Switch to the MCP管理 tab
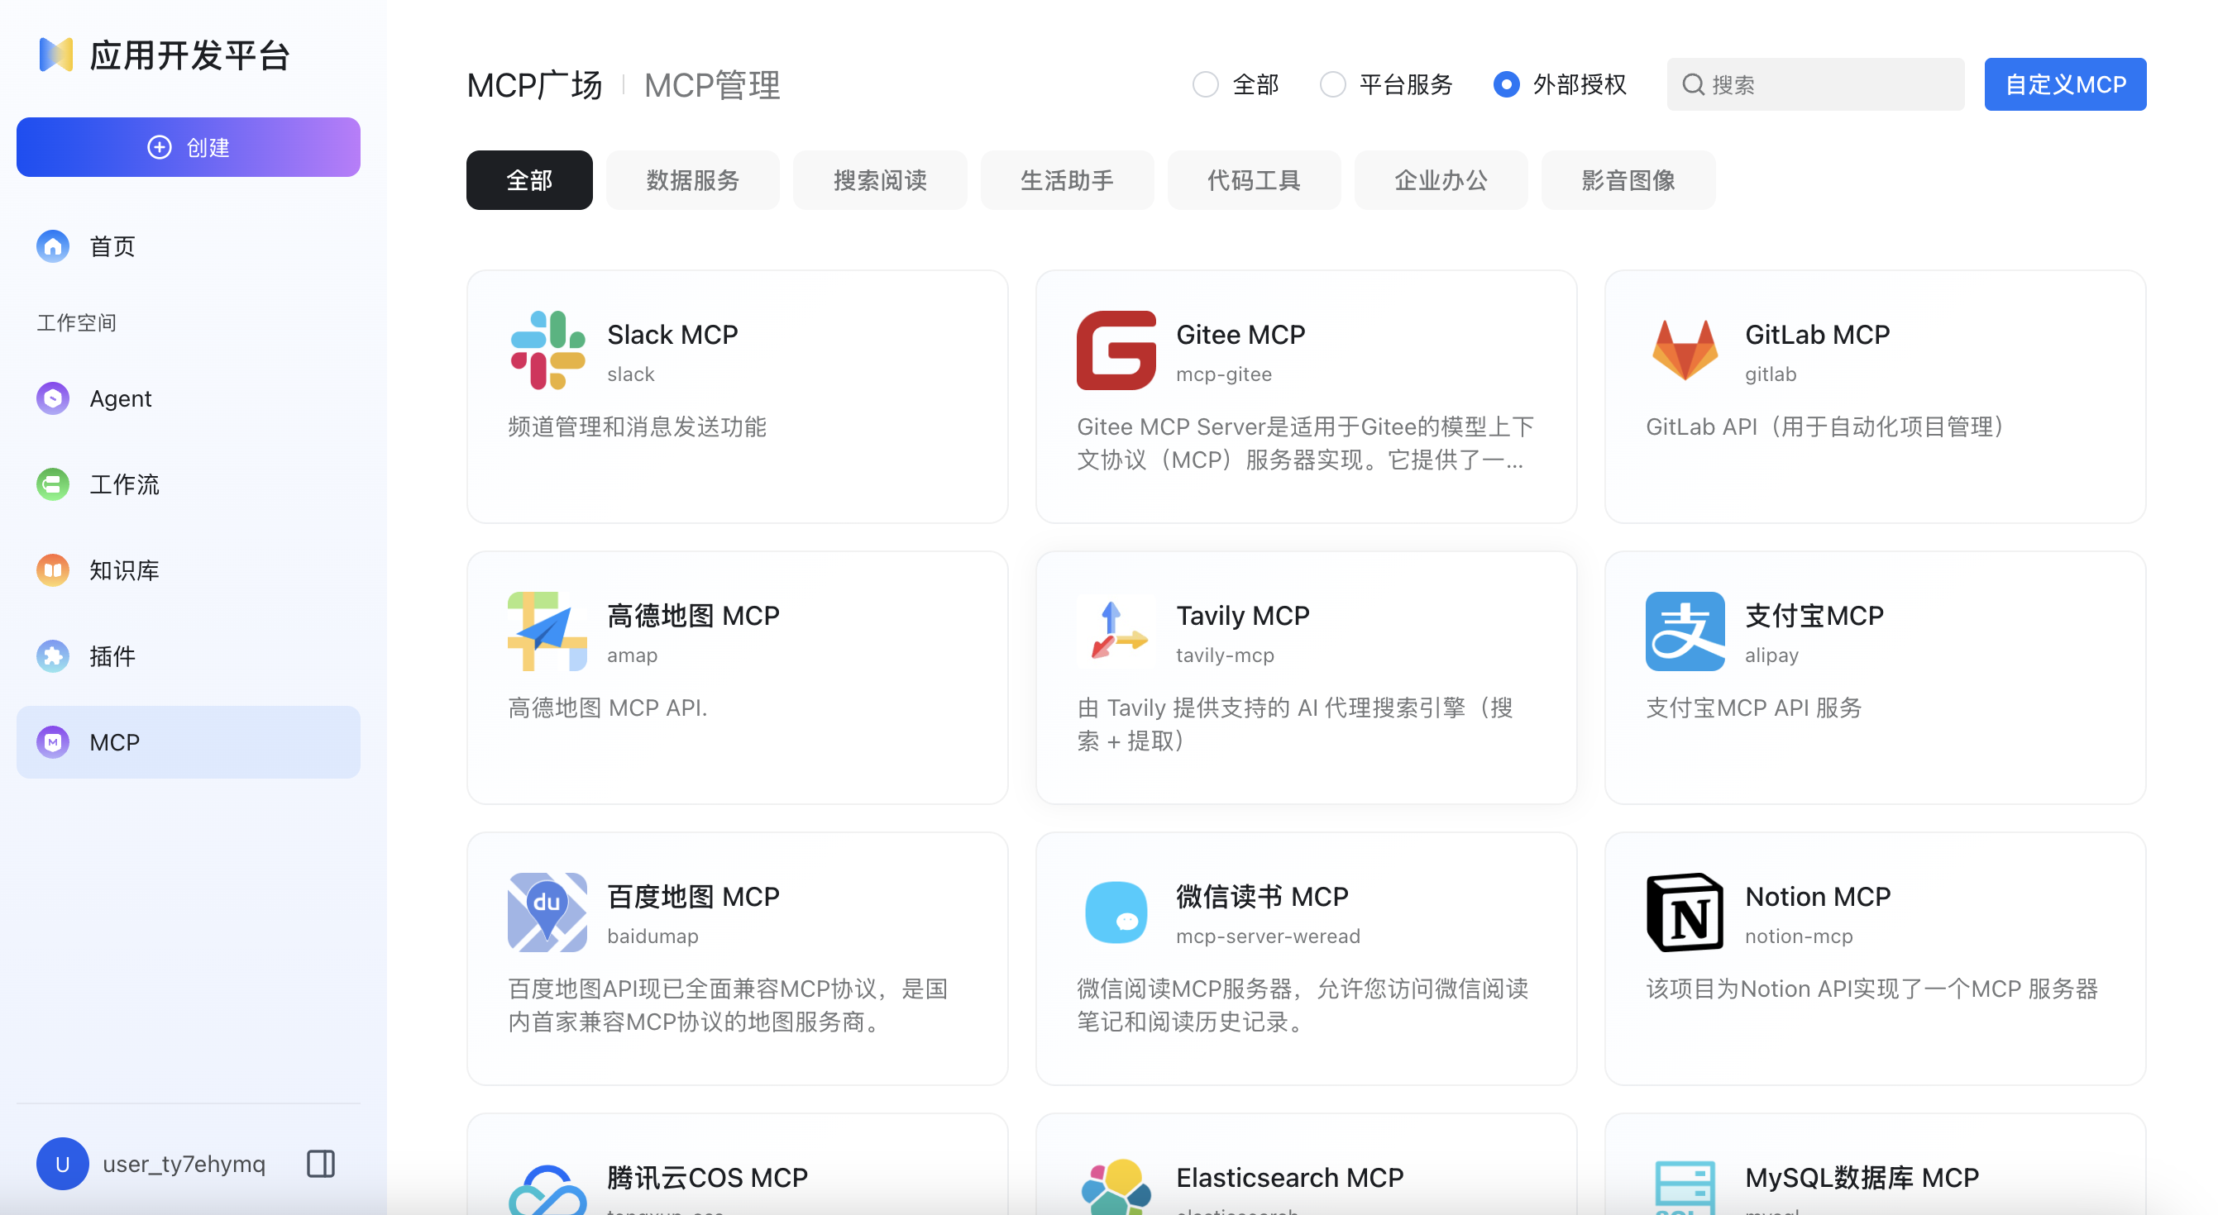 711,84
